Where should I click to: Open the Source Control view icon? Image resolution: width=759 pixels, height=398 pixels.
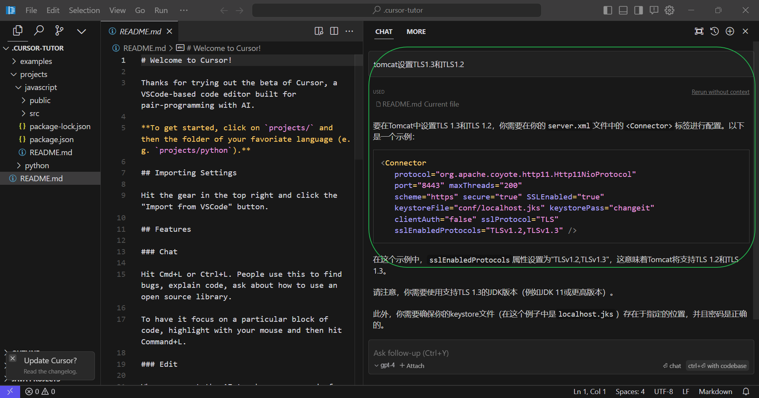(59, 31)
